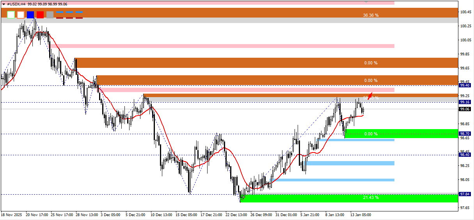Click 98.05 on the price axis

tap(465, 180)
